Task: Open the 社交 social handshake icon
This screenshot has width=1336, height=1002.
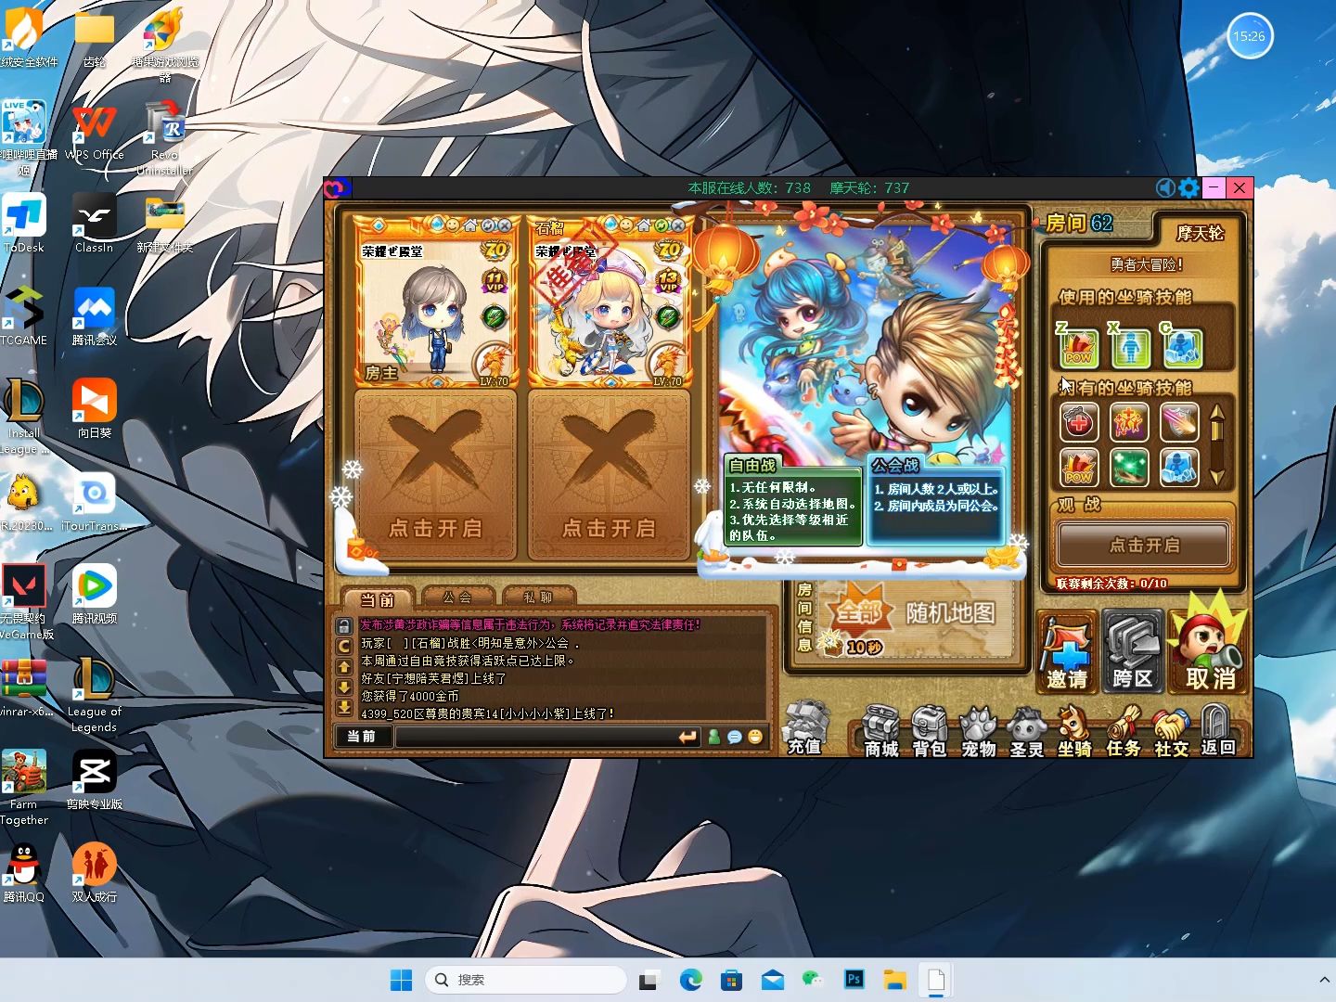Action: pos(1171,731)
